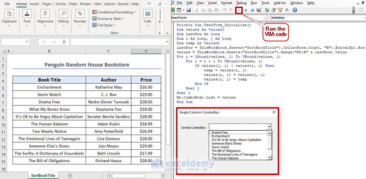
Task: Expand the UserForm object dropdown
Action: [x=265, y=18]
